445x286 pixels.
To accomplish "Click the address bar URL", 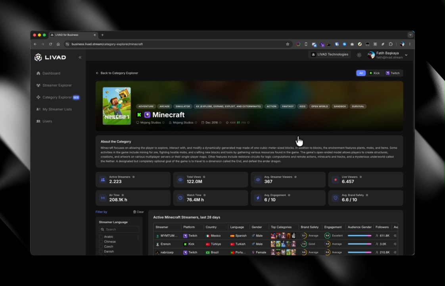I will (107, 44).
